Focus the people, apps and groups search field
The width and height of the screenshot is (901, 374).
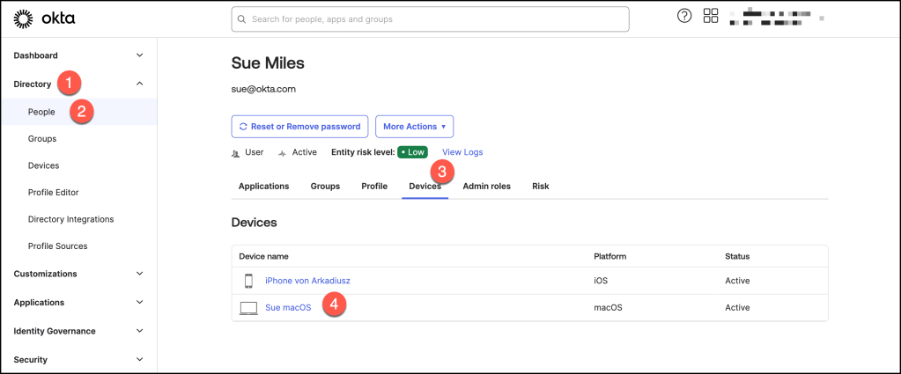tap(432, 19)
